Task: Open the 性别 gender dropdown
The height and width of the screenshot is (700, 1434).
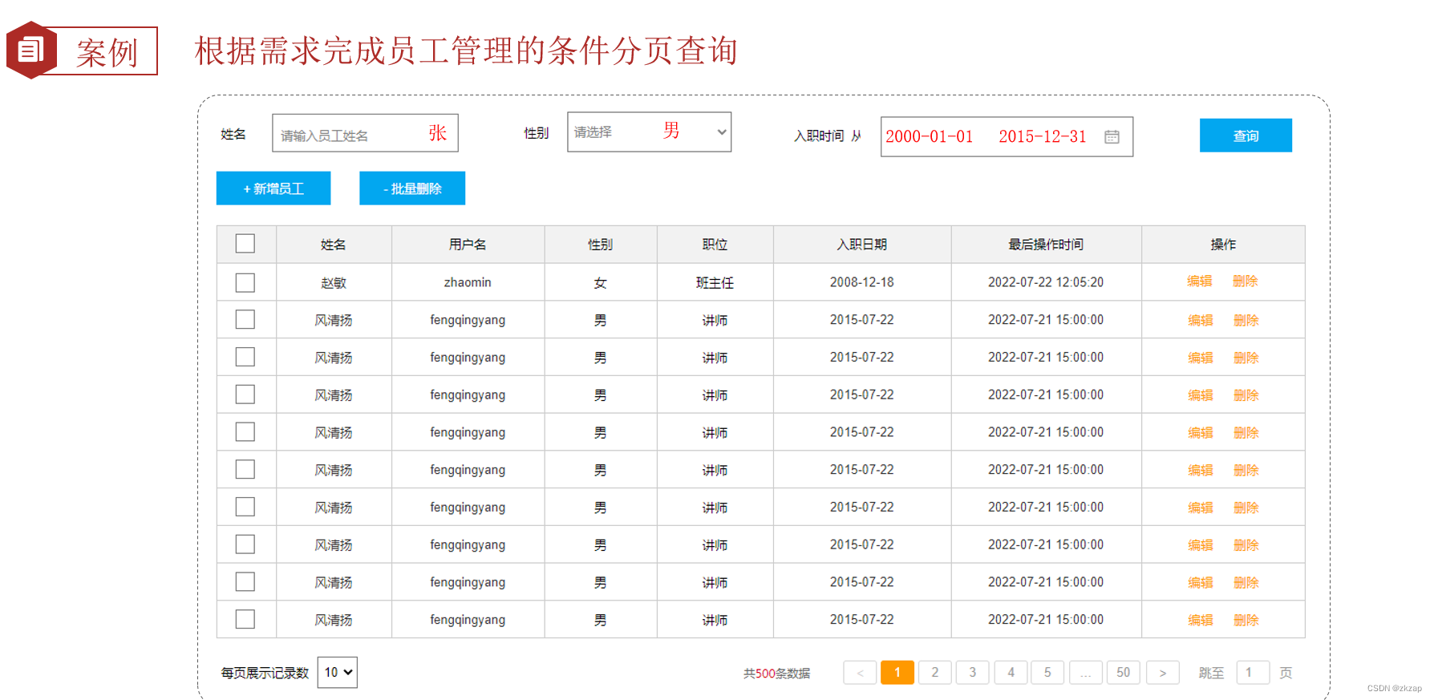Action: click(649, 132)
